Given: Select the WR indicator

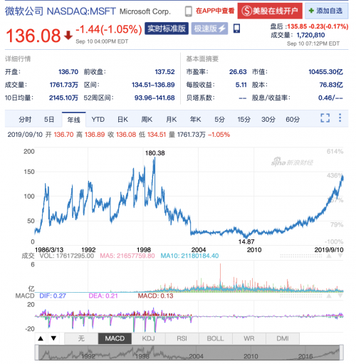Looking at the screenshot, I should [x=249, y=338].
